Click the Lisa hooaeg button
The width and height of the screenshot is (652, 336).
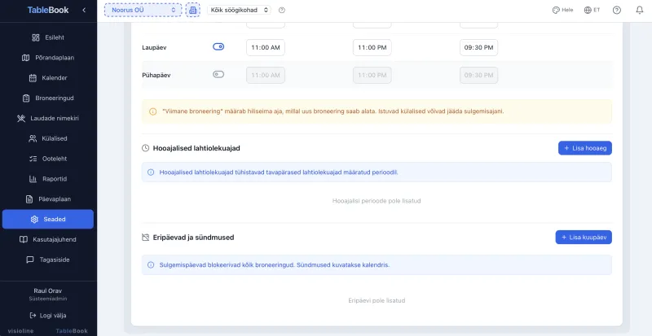(x=584, y=148)
